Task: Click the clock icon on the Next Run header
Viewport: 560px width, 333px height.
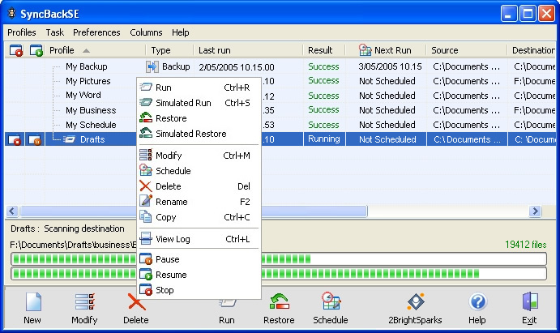Action: [365, 50]
